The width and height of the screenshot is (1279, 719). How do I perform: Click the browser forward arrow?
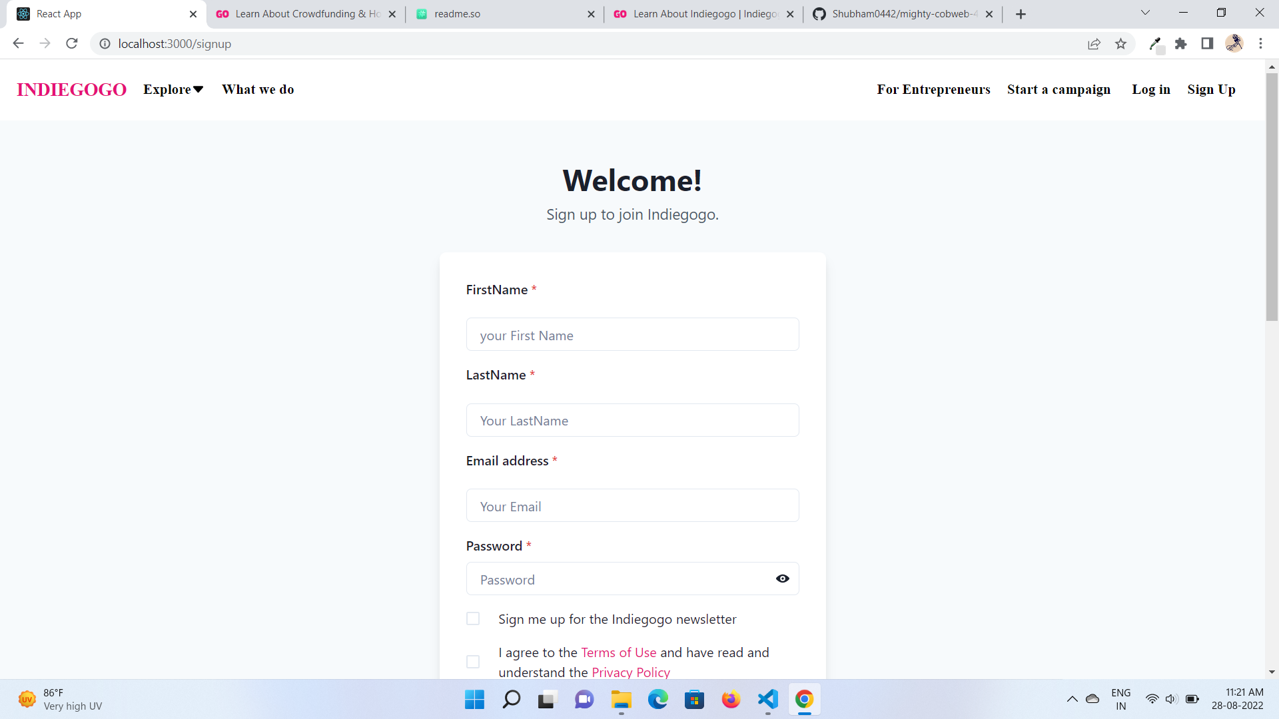(45, 43)
